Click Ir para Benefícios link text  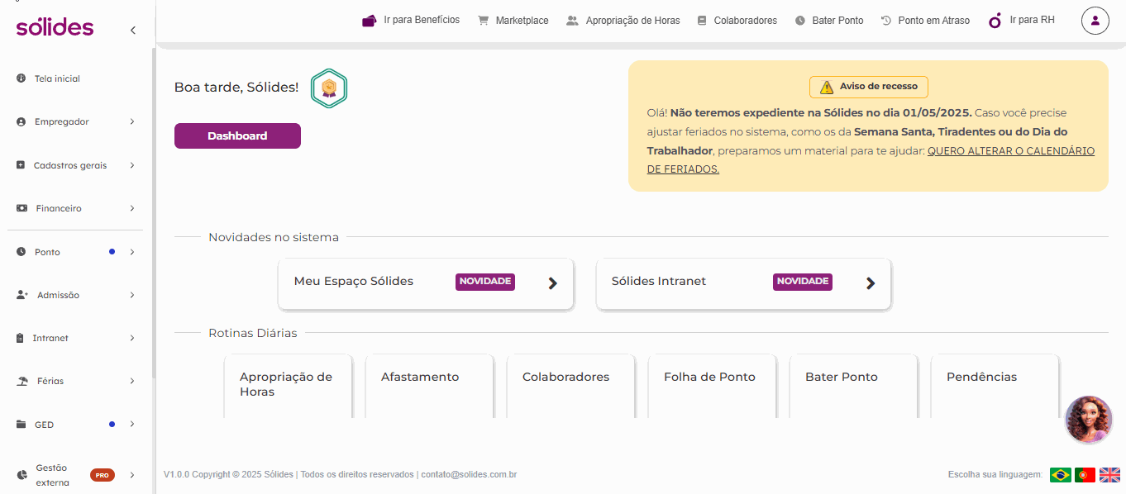click(422, 20)
